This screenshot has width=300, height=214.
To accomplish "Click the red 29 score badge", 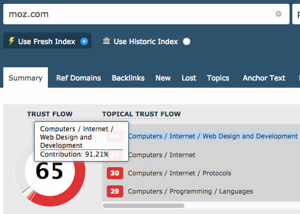I will coord(115,191).
